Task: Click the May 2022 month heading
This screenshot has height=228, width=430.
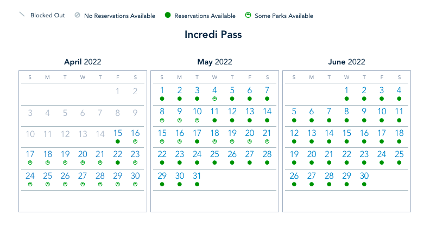Action: pos(214,62)
